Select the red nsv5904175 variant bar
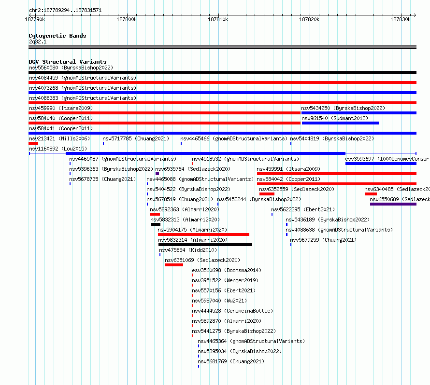The width and height of the screenshot is (430, 385). (x=203, y=234)
